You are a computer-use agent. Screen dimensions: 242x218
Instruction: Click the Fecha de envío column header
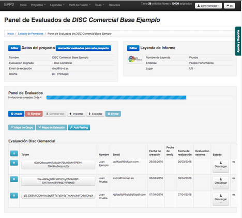(170, 151)
